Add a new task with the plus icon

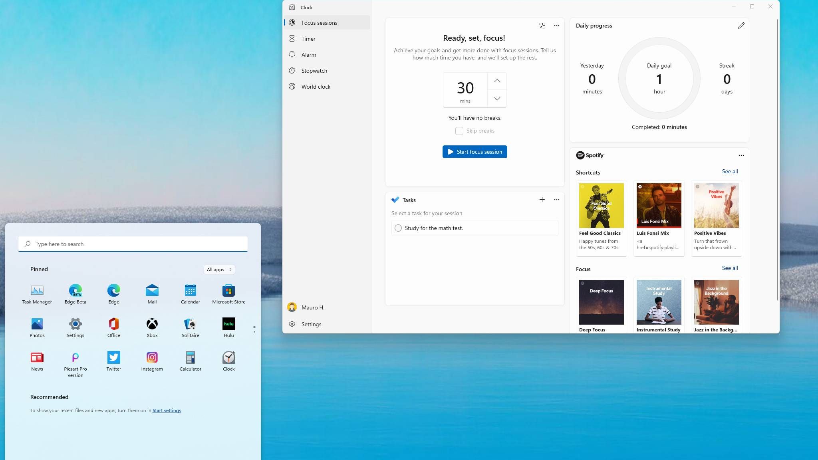542,200
